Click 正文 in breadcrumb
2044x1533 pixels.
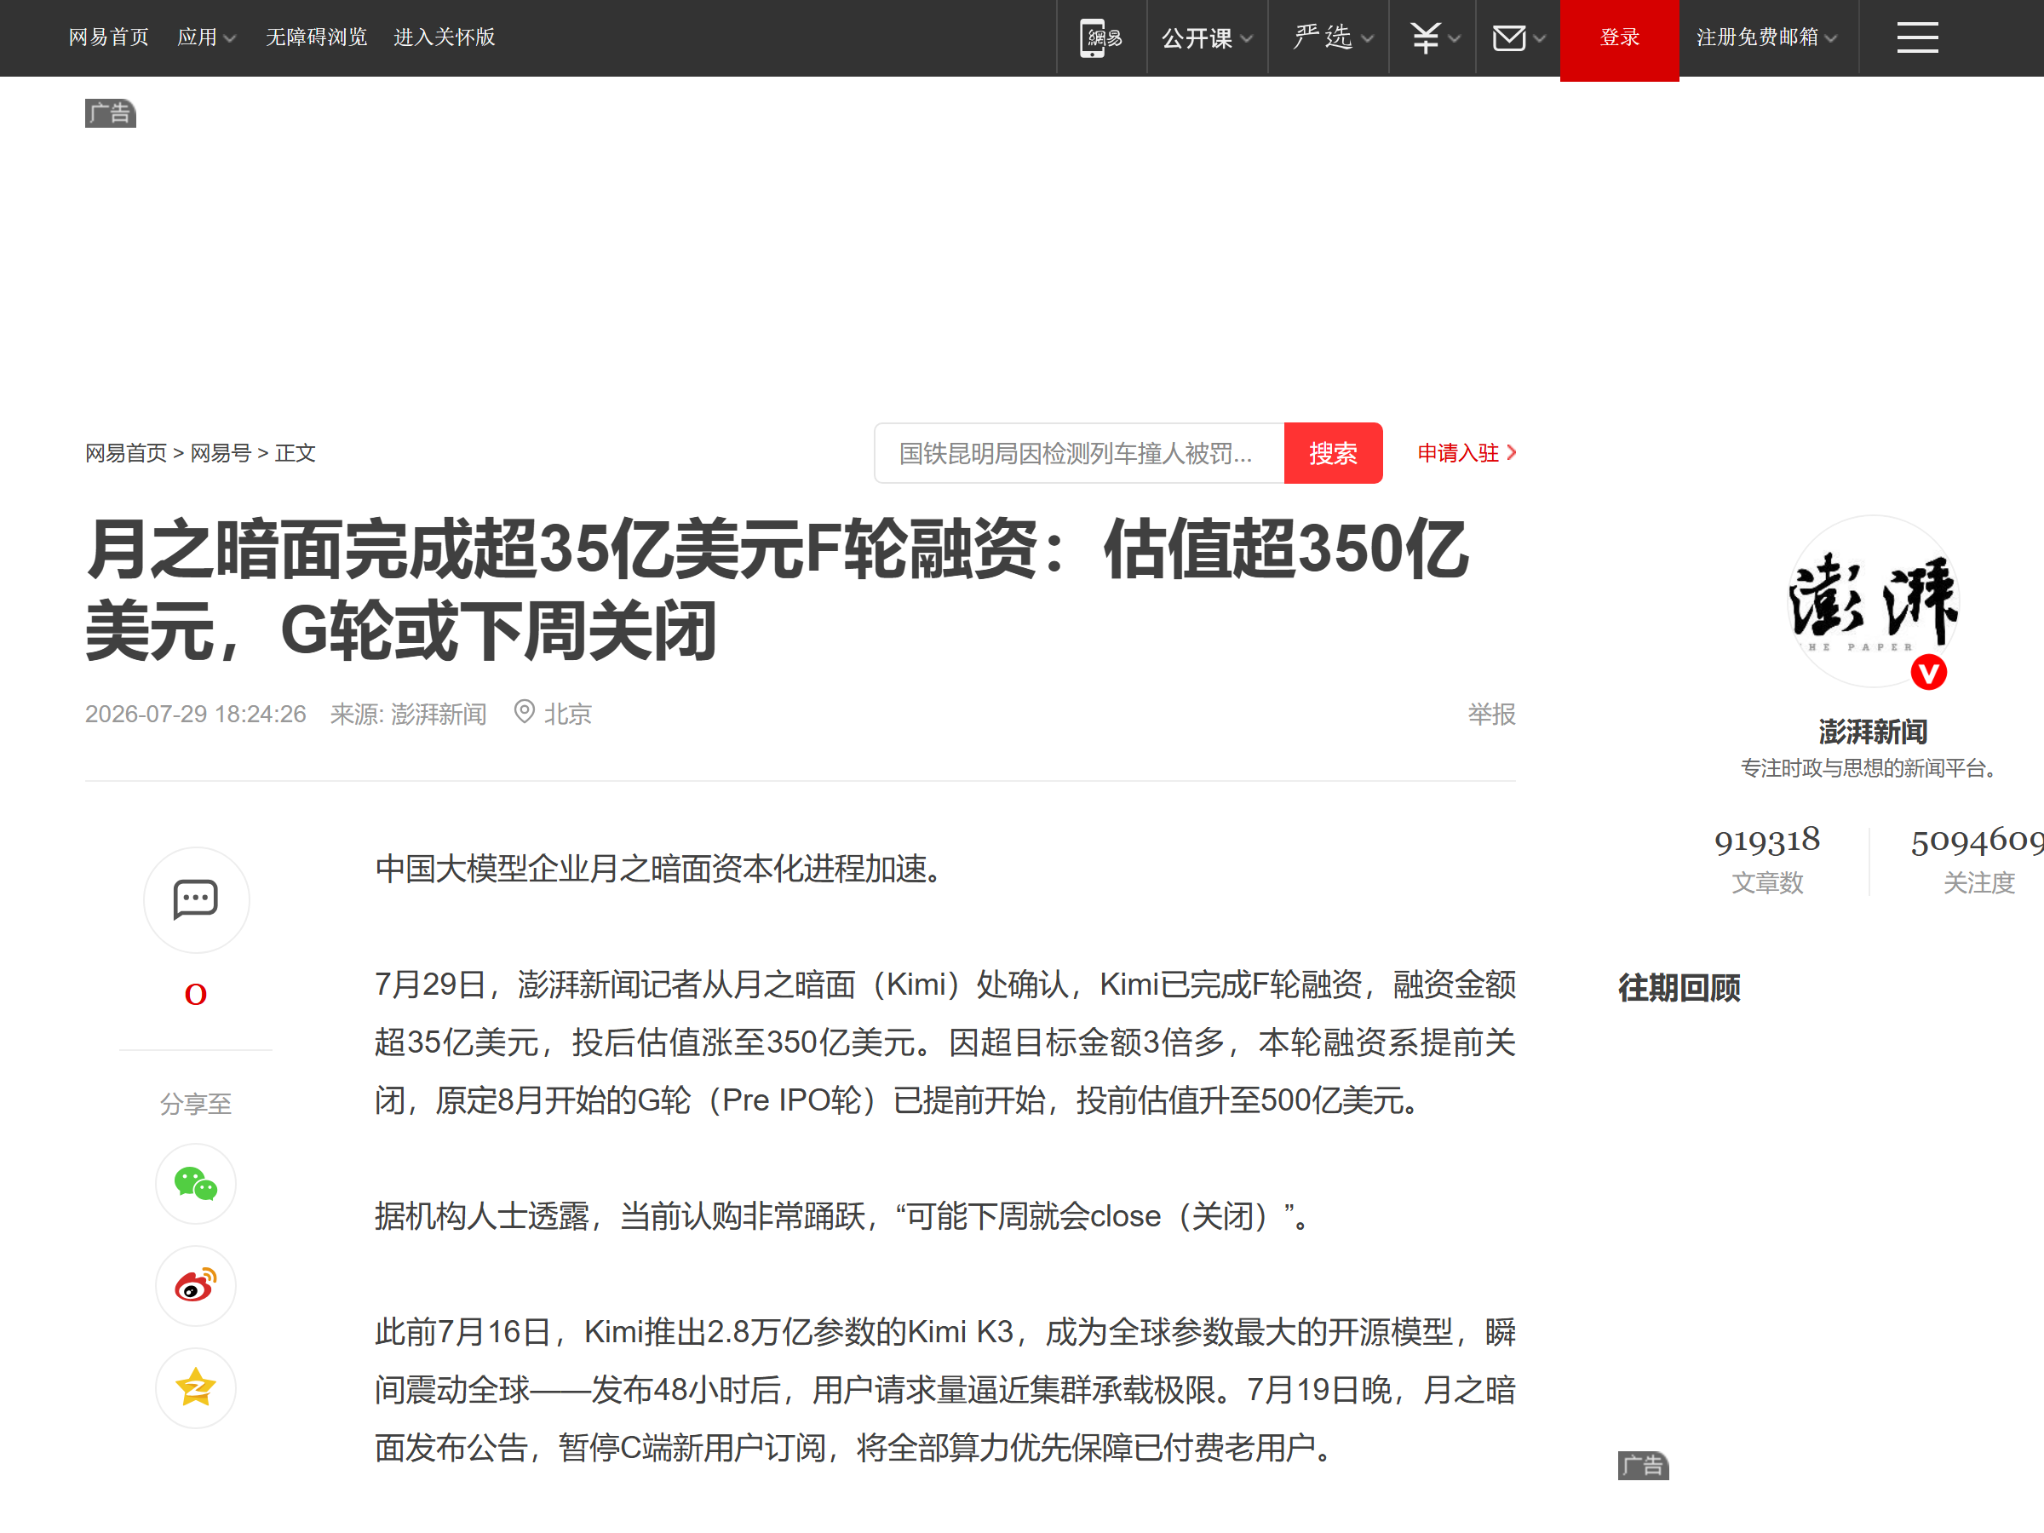click(295, 453)
